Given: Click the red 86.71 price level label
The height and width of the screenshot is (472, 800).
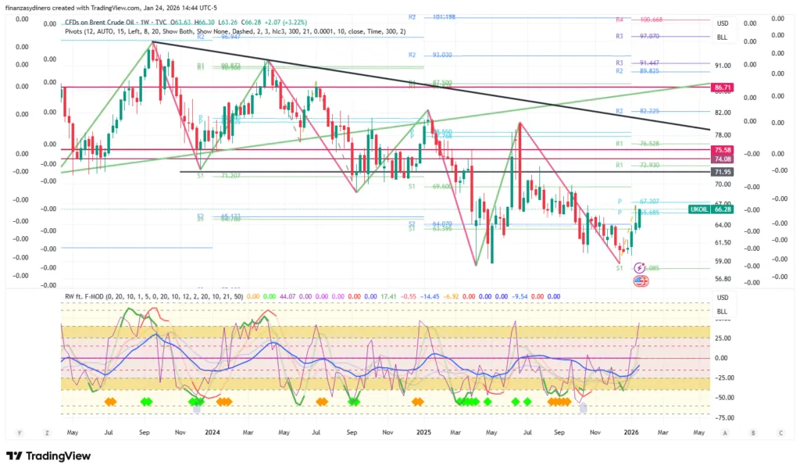Looking at the screenshot, I should (722, 88).
